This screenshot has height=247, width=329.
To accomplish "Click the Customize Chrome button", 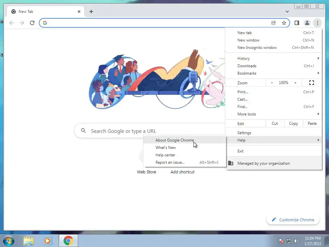I will [x=293, y=220].
